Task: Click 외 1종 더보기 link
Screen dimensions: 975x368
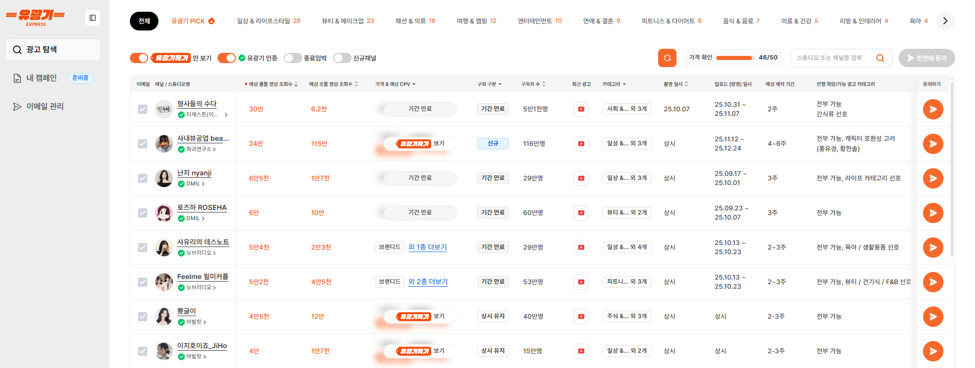Action: (x=427, y=247)
